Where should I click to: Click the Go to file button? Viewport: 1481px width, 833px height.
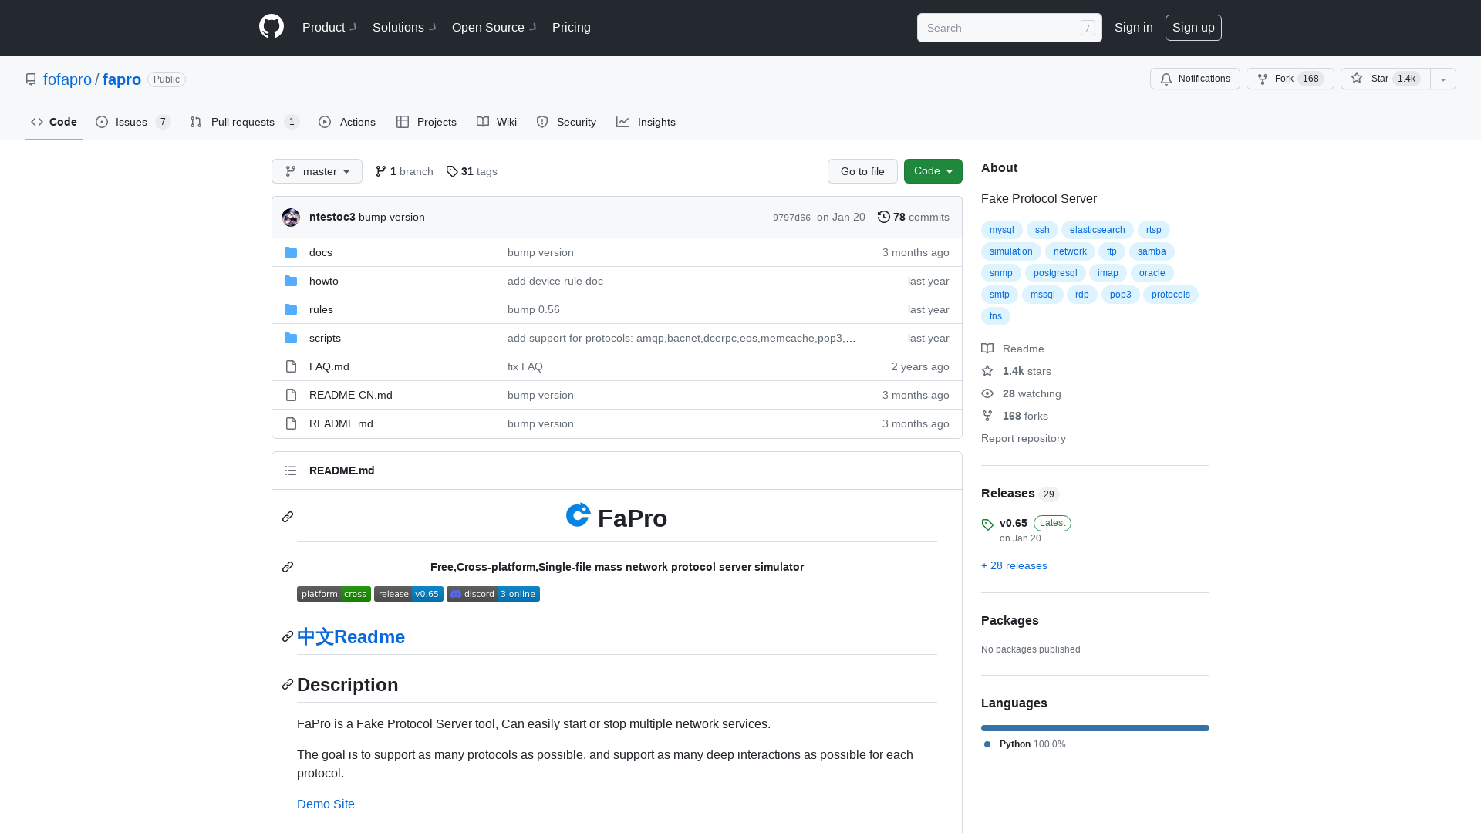[x=862, y=171]
